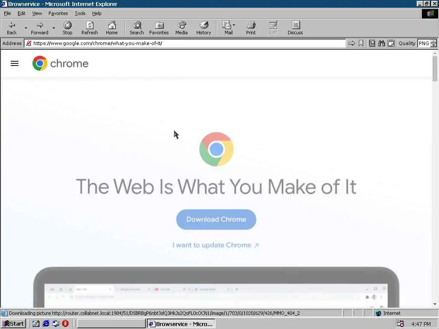Open the File menu
The width and height of the screenshot is (439, 329).
pyautogui.click(x=7, y=13)
